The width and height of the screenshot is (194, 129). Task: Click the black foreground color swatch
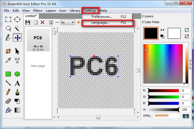tap(151, 33)
